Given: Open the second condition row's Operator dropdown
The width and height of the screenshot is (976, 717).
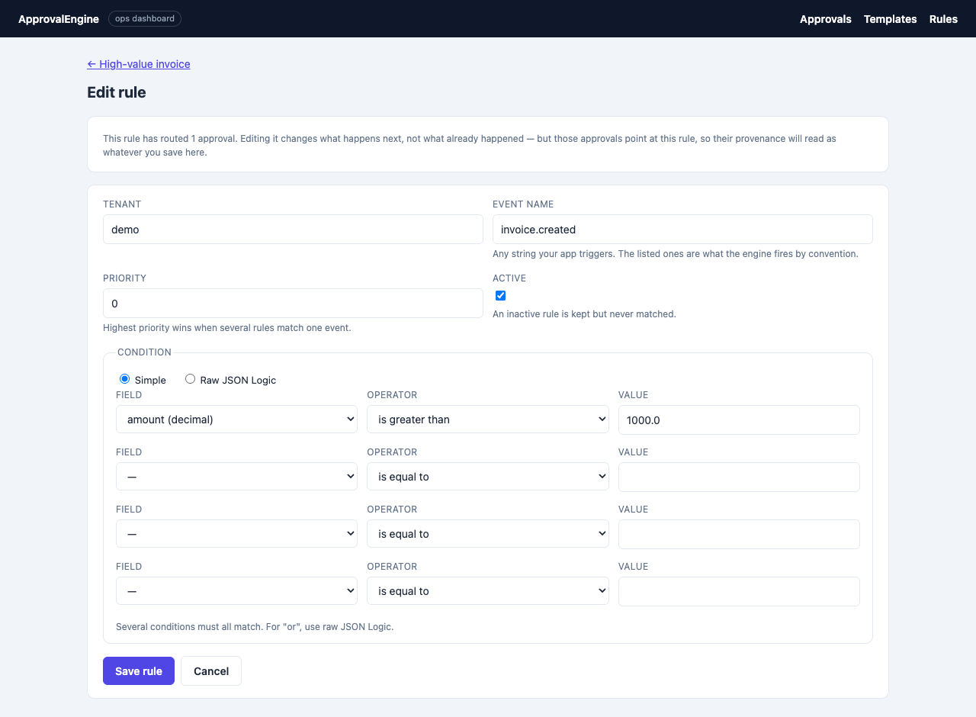Looking at the screenshot, I should [x=488, y=477].
